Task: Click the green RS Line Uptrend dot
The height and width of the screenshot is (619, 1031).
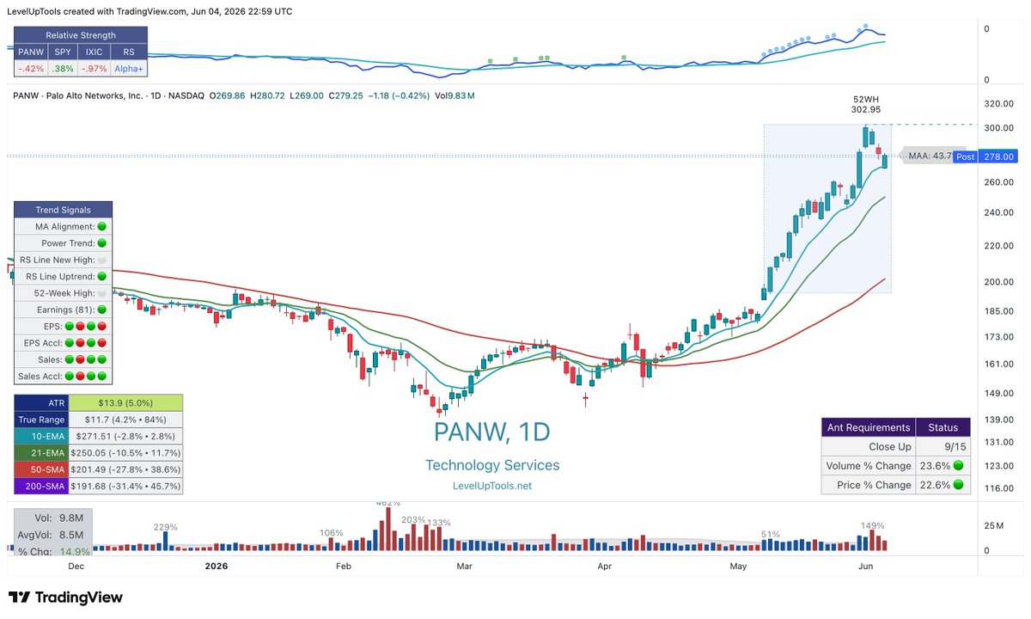Action: [x=102, y=277]
